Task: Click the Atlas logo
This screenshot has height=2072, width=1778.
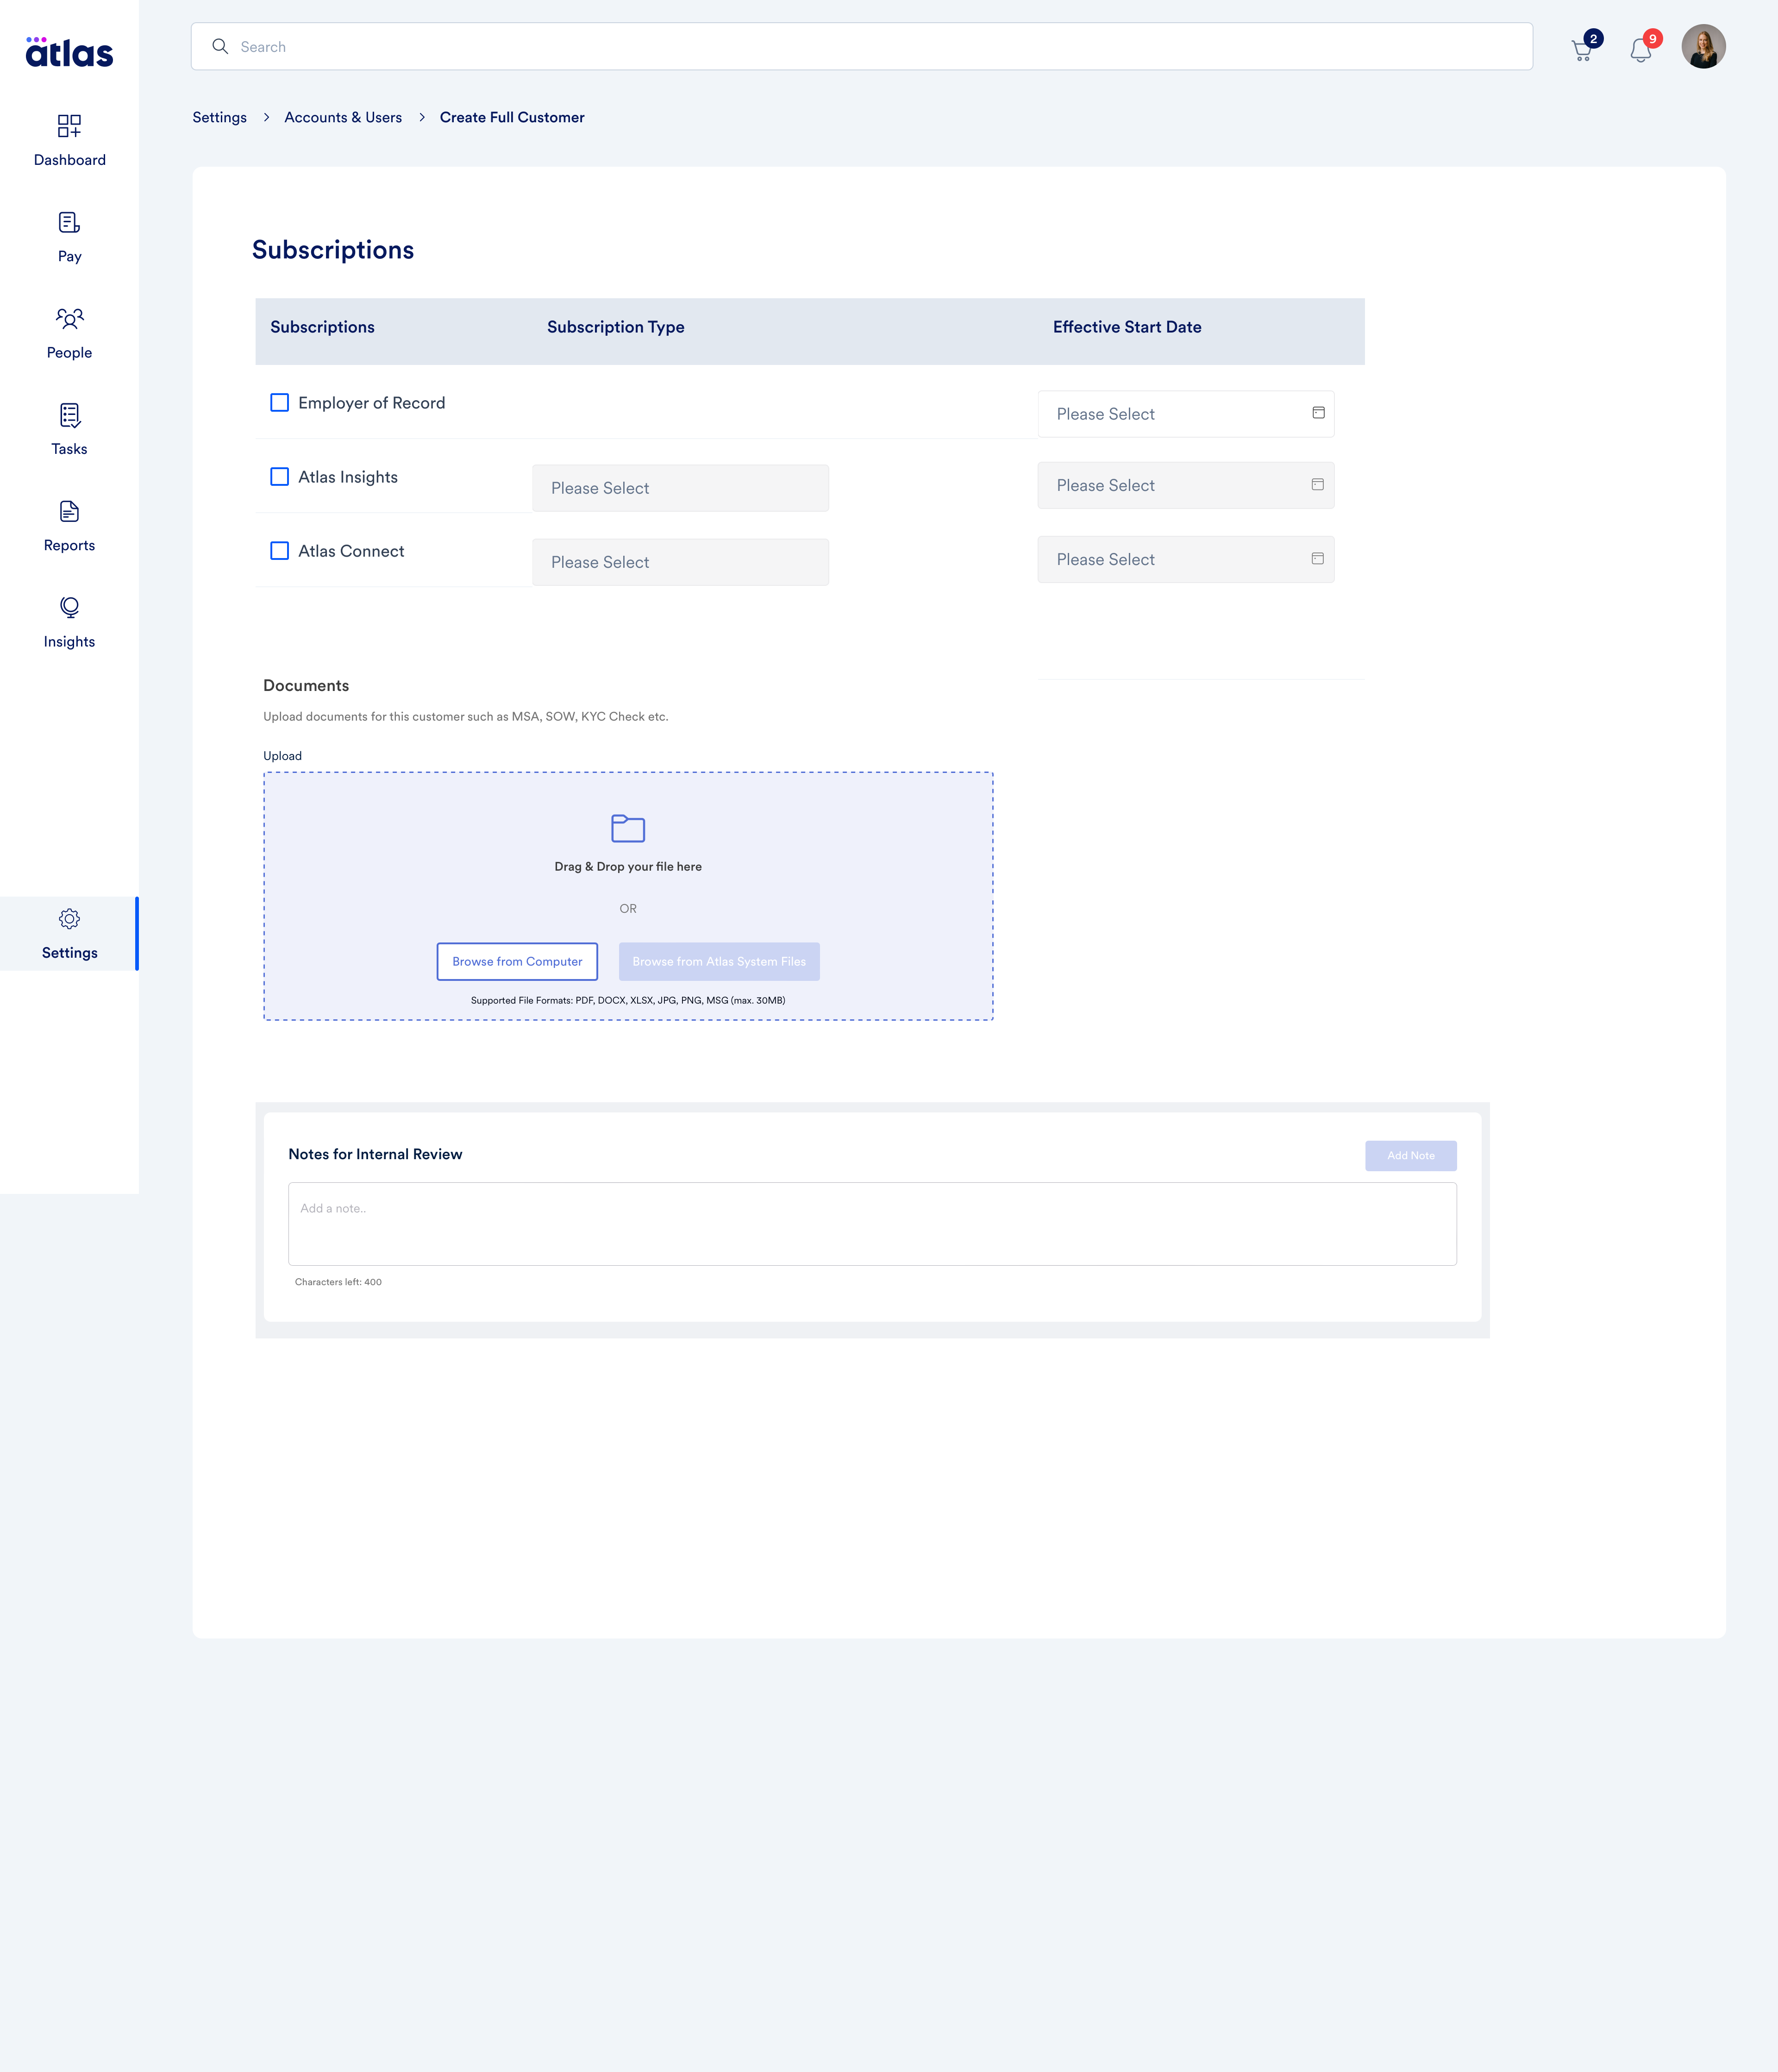Action: click(x=69, y=52)
